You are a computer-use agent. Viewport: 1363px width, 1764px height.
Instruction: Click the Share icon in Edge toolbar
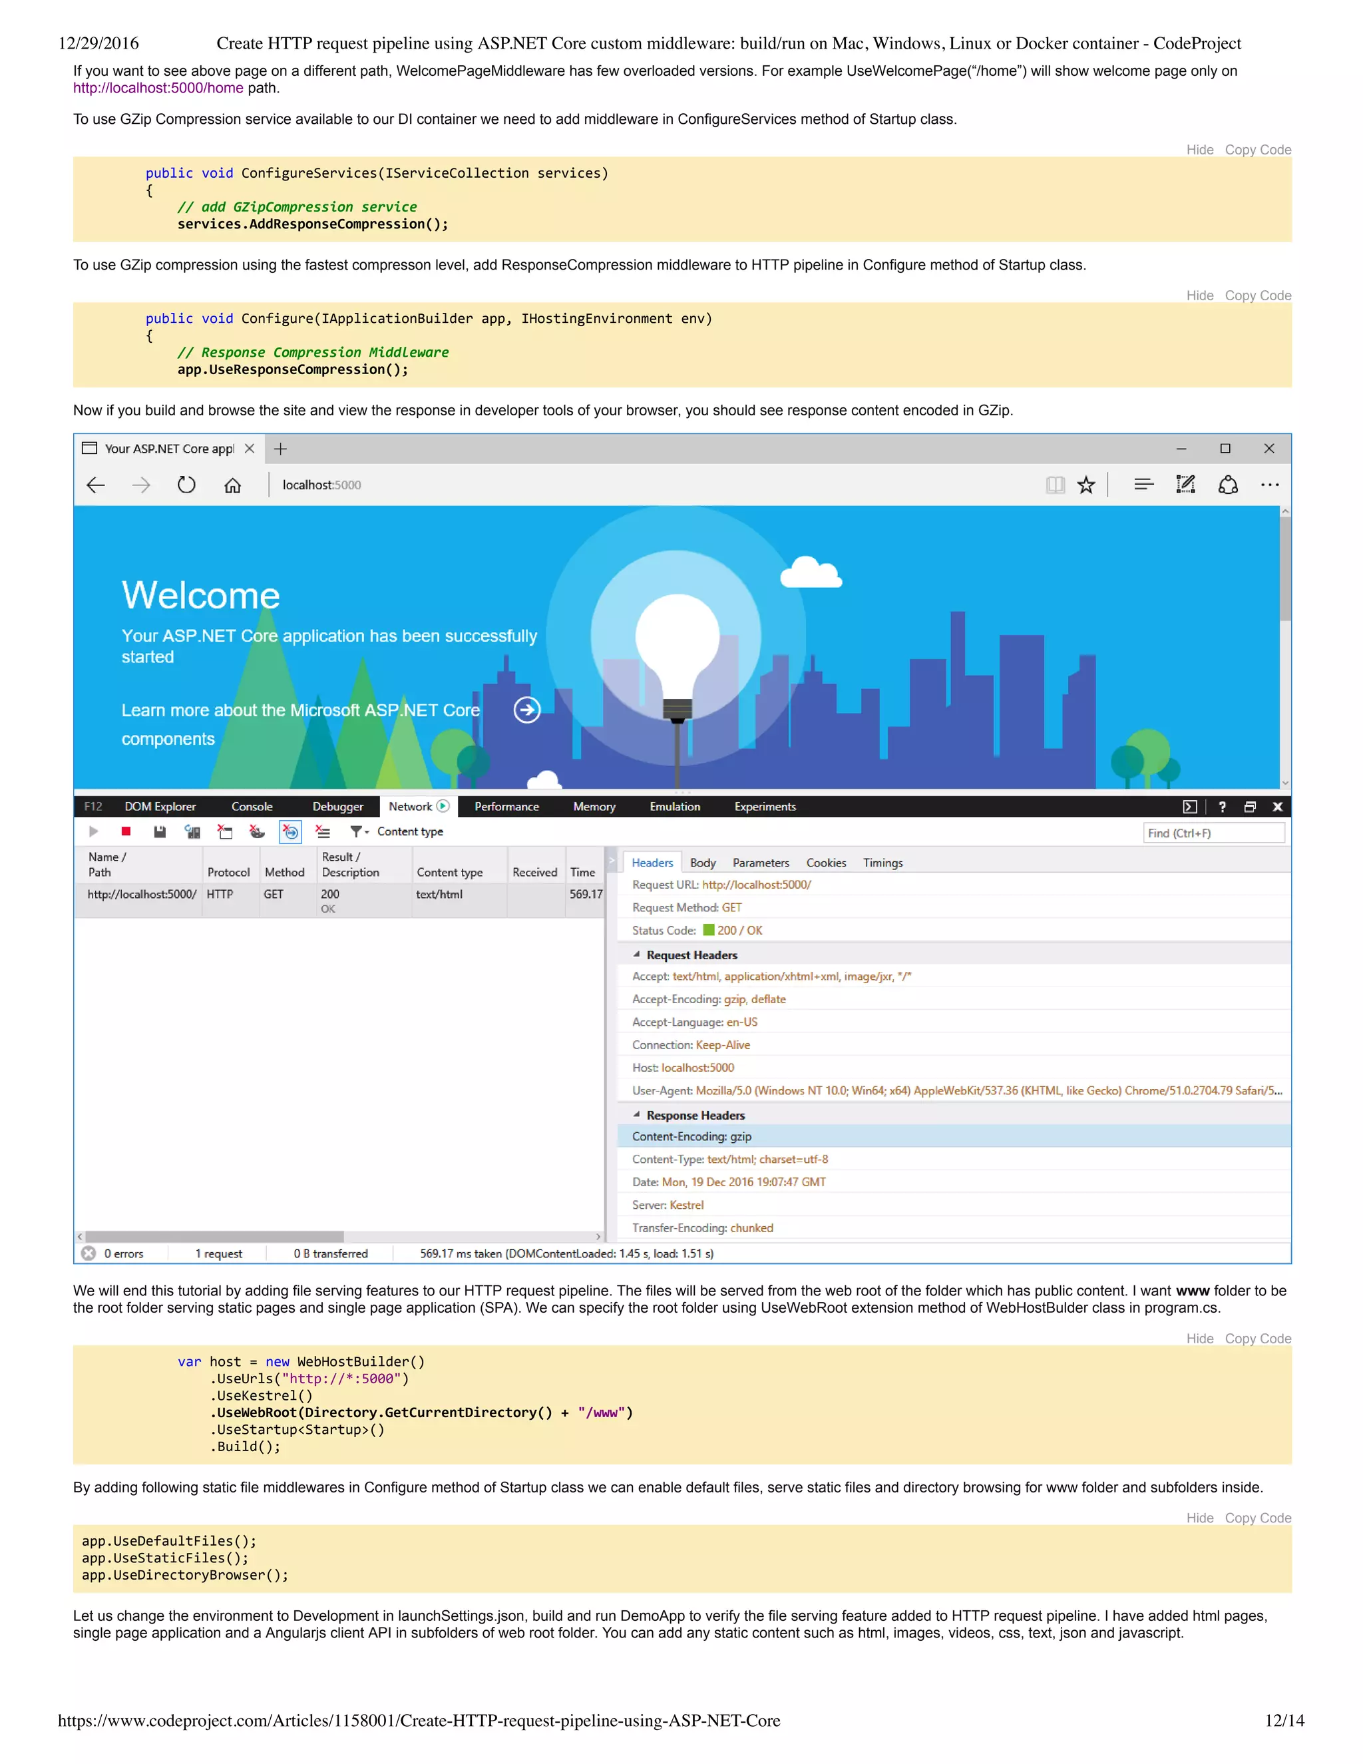pos(1228,485)
